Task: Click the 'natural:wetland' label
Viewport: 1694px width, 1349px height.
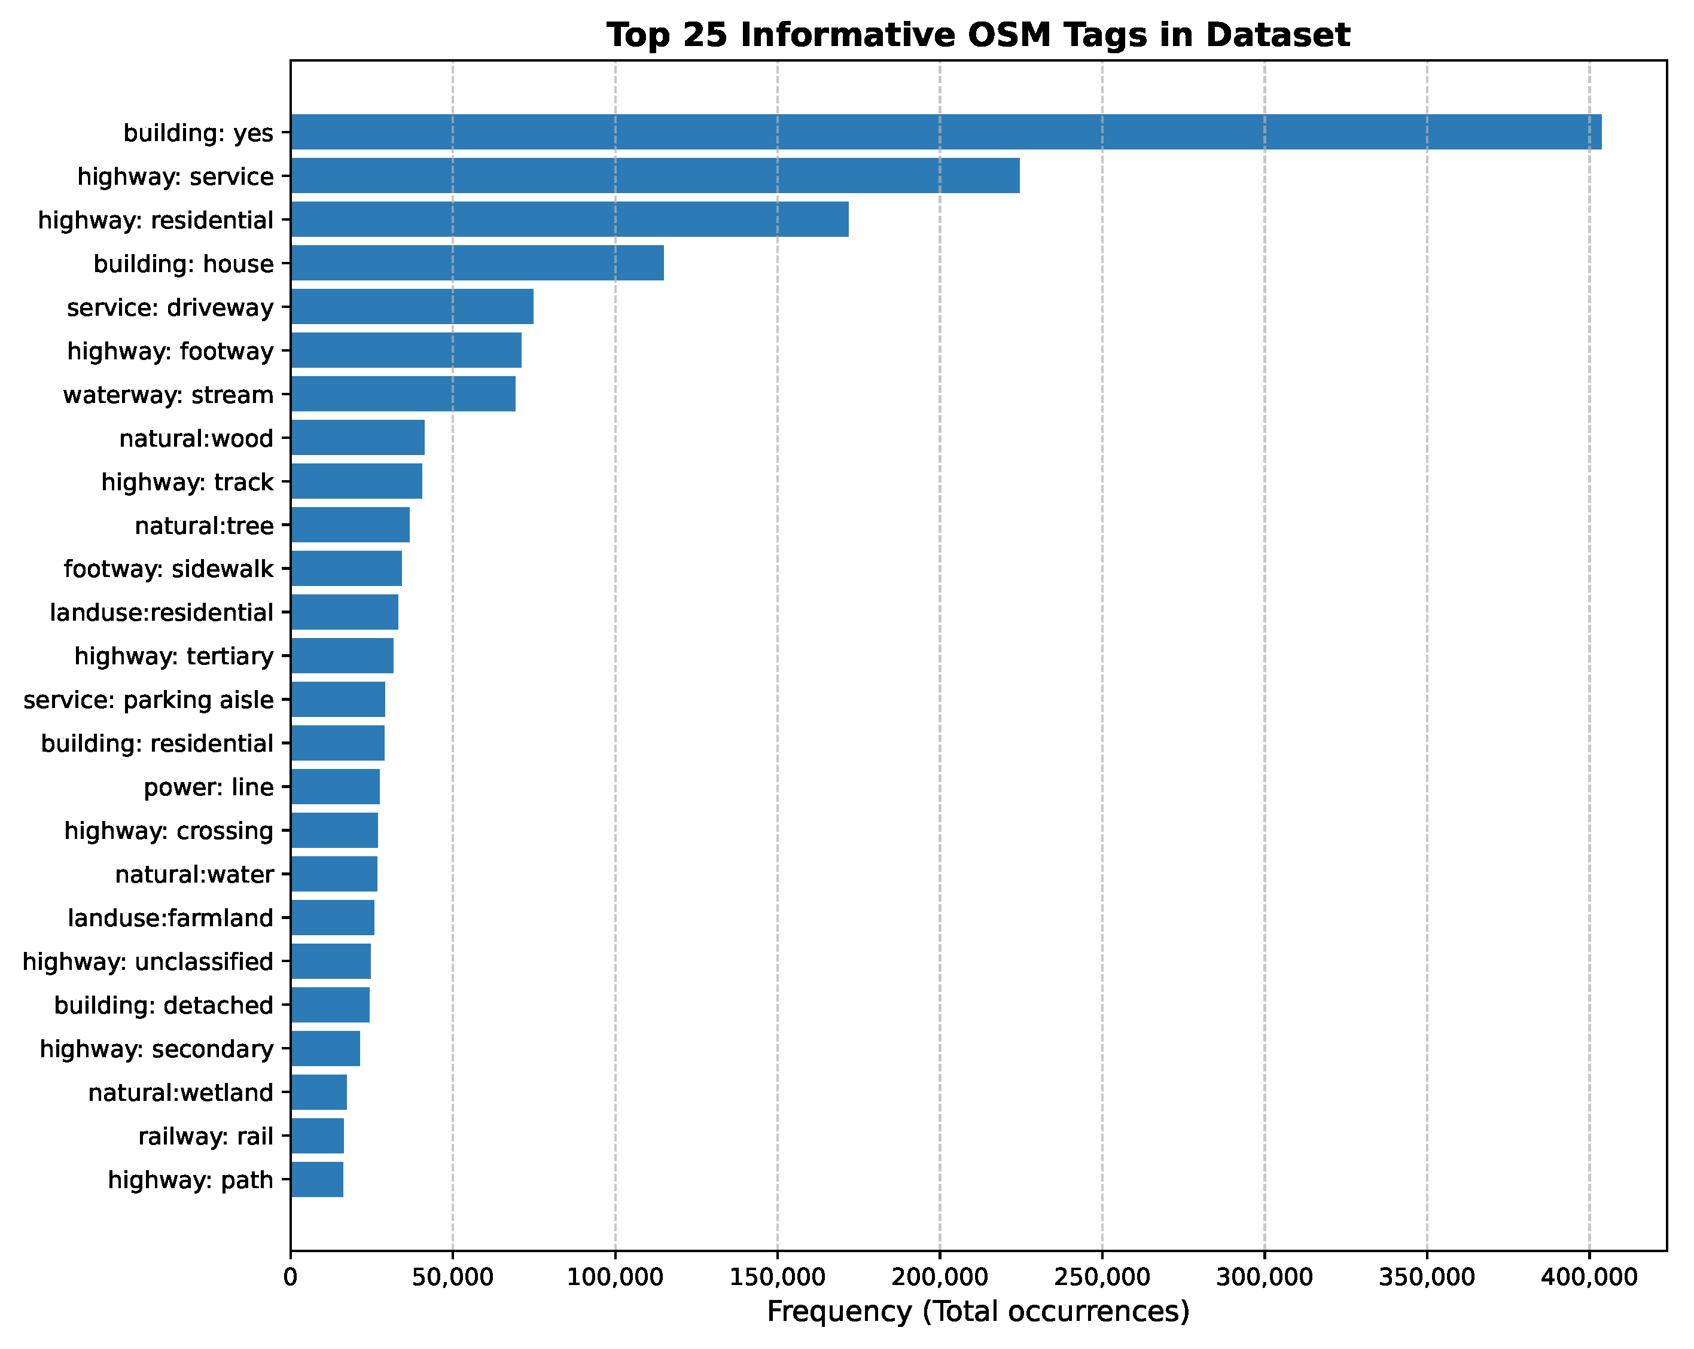Action: [x=181, y=1092]
